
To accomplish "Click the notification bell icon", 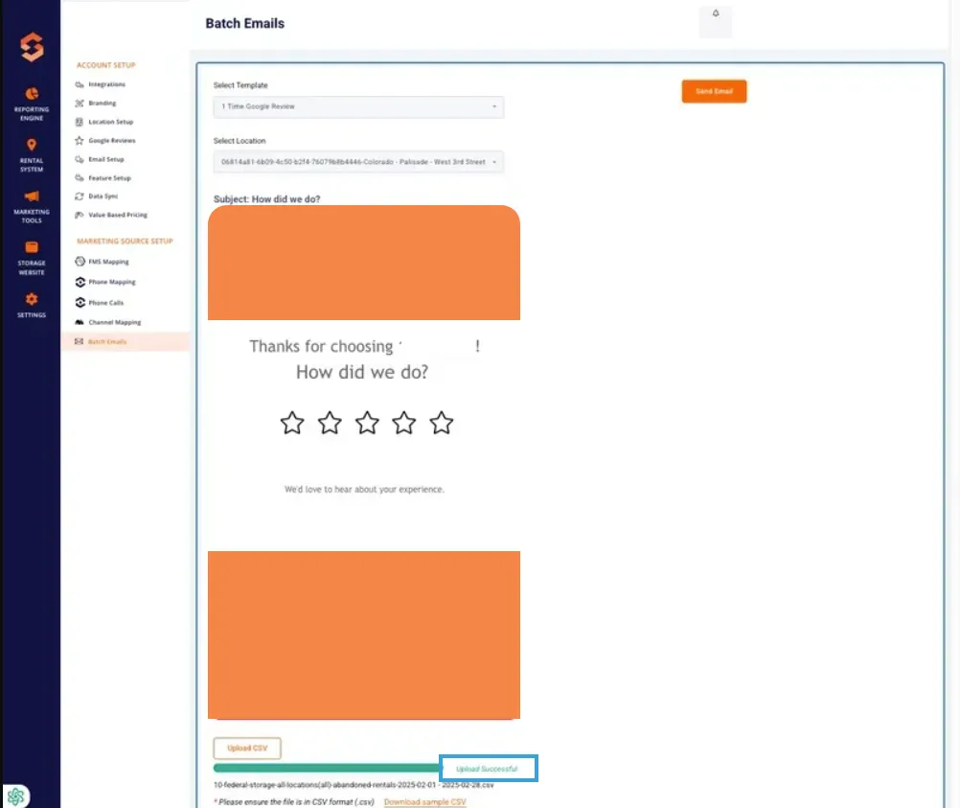I will pos(715,13).
